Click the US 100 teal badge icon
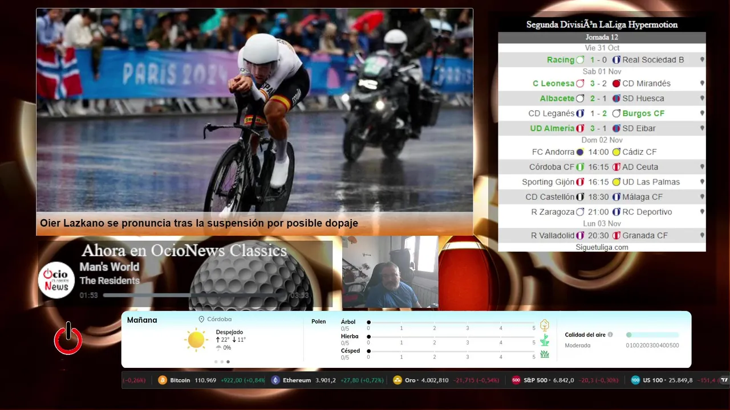 coord(635,380)
